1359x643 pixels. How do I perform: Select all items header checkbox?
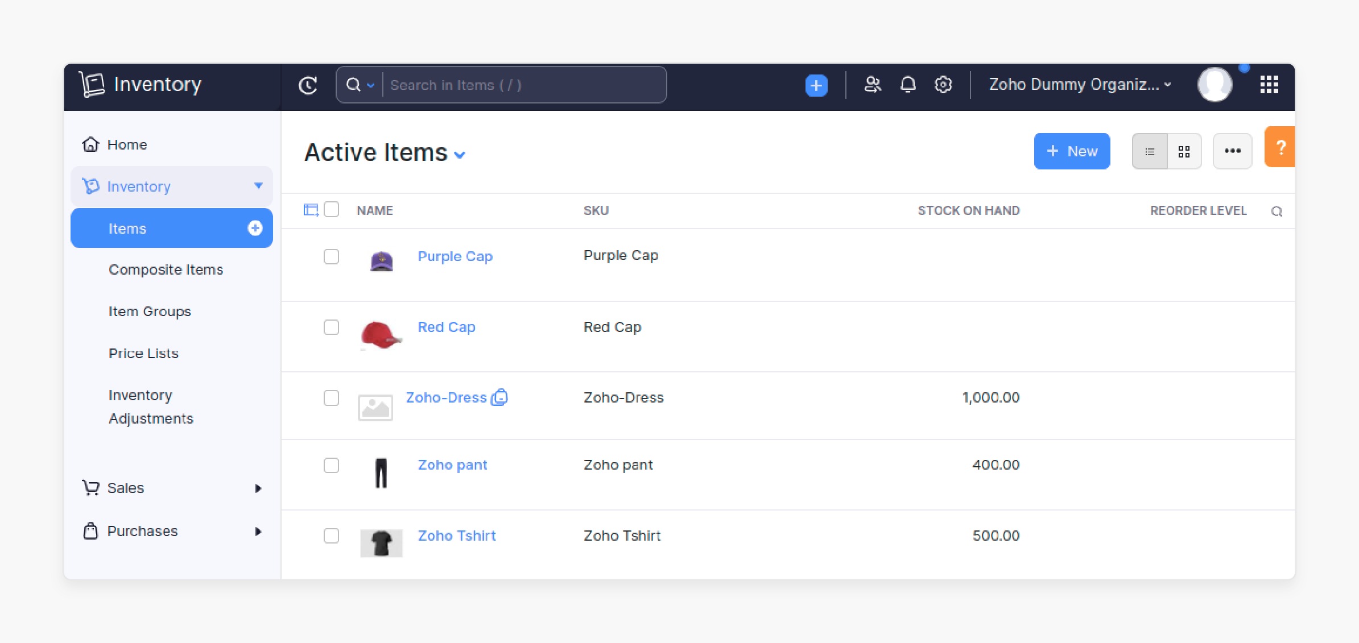coord(331,210)
